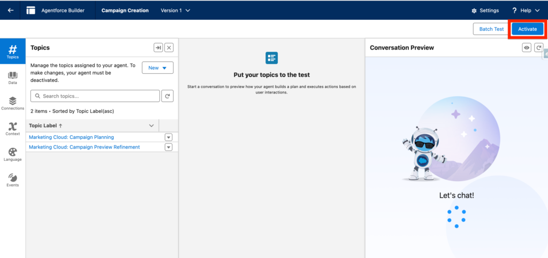Expand the Topics panel with arrow icon
Screen dimensions: 548x258
[x=158, y=48]
